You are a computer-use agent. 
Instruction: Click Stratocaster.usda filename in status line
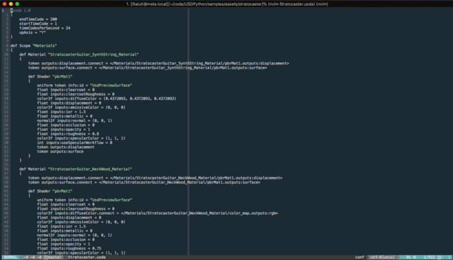[86, 257]
